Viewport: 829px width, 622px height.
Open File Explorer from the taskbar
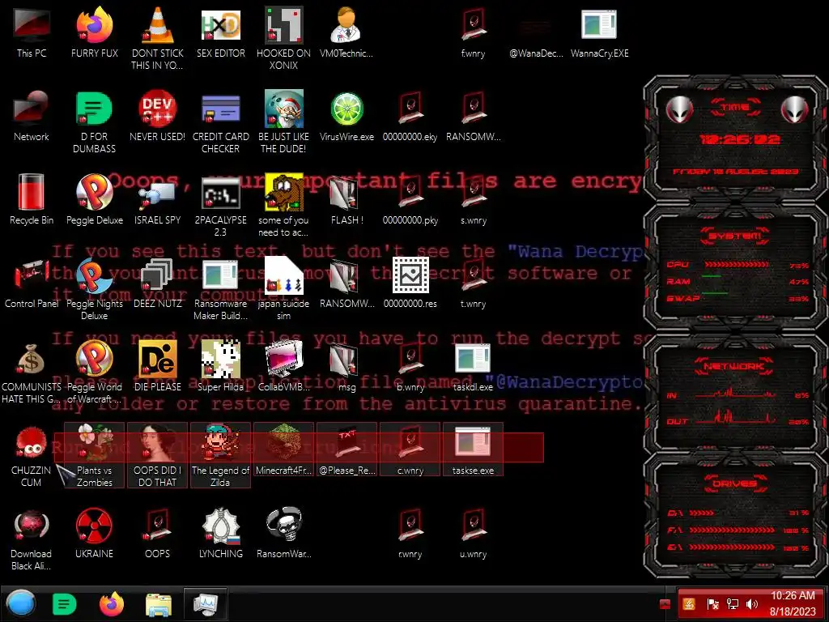tap(159, 604)
